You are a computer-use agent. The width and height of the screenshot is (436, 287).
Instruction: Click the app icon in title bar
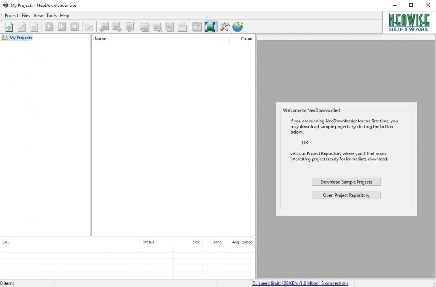(6, 5)
